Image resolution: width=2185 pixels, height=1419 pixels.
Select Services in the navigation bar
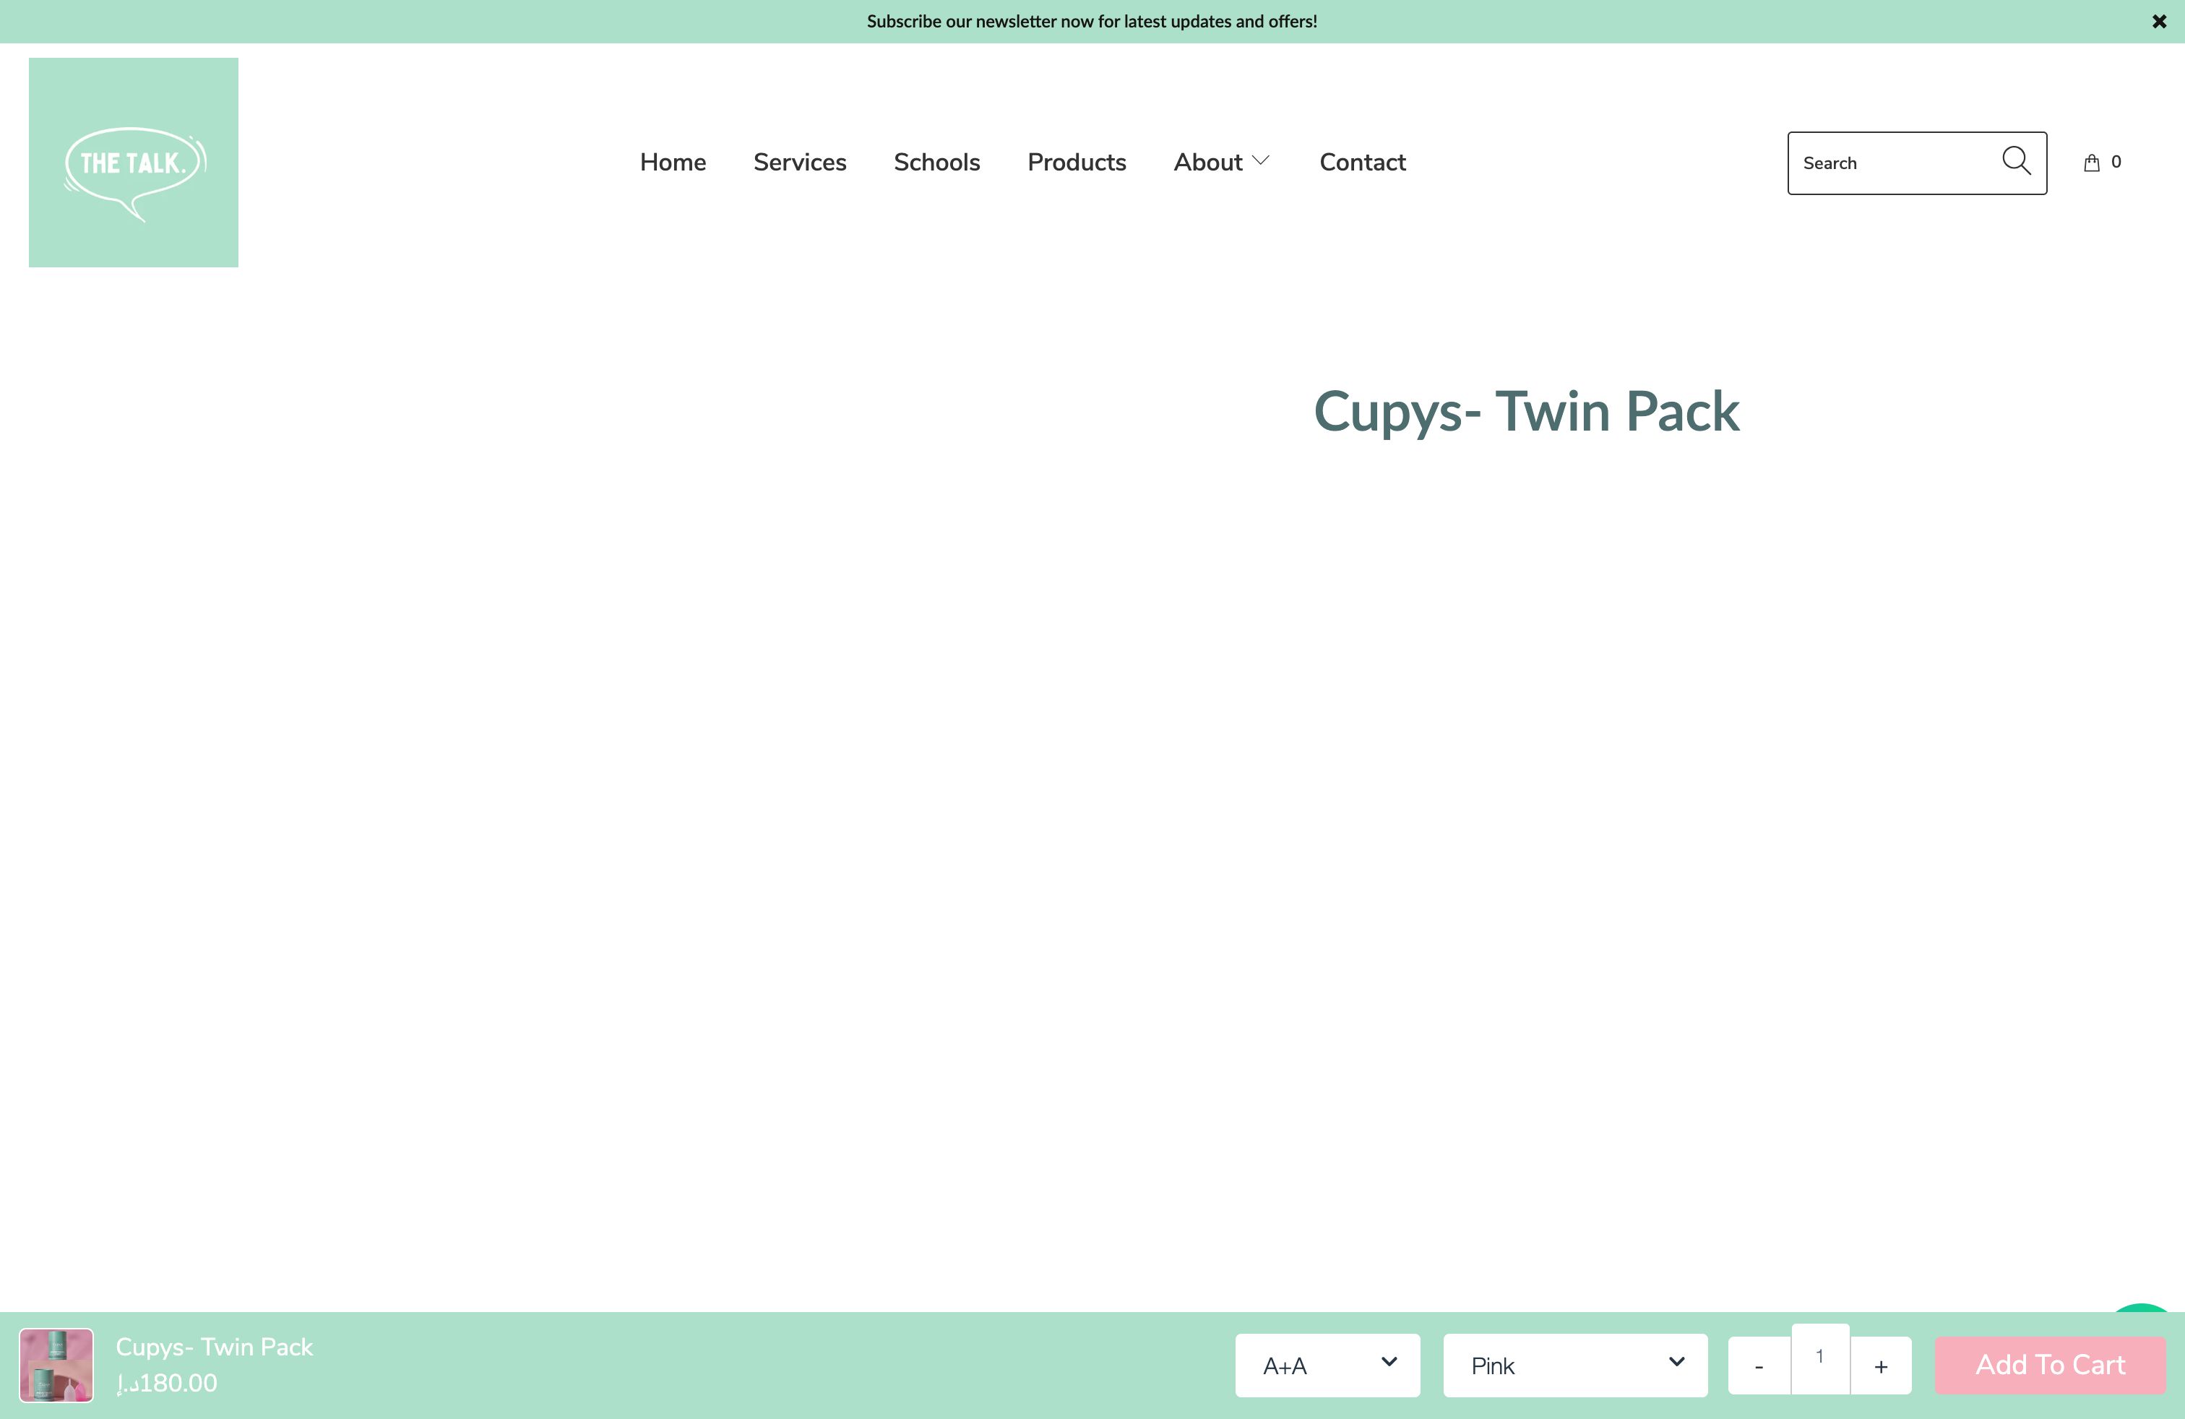pos(800,162)
